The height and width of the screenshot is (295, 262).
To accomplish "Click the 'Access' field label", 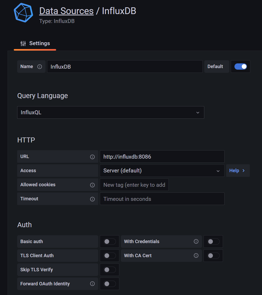I will point(28,171).
